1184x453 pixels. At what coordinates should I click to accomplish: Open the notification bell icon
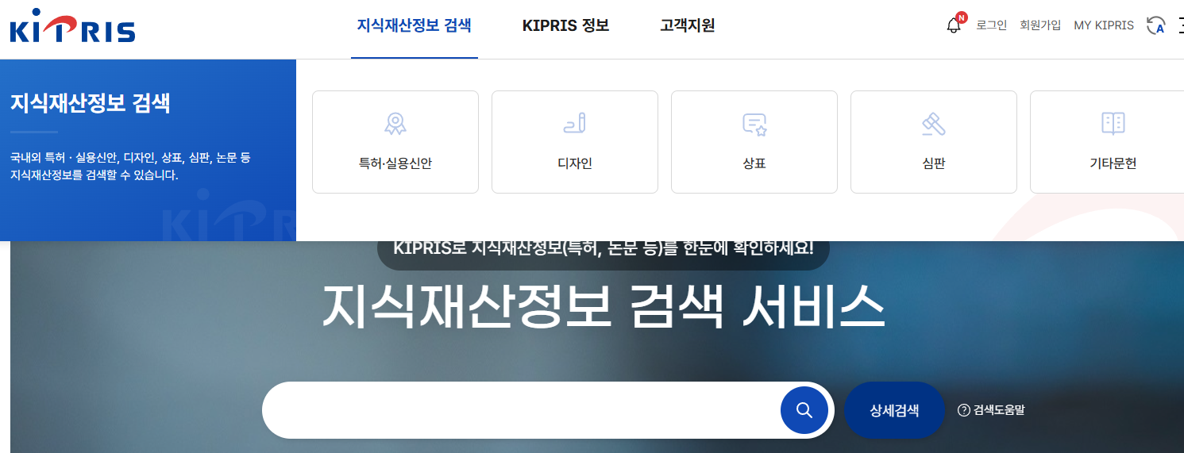coord(955,25)
